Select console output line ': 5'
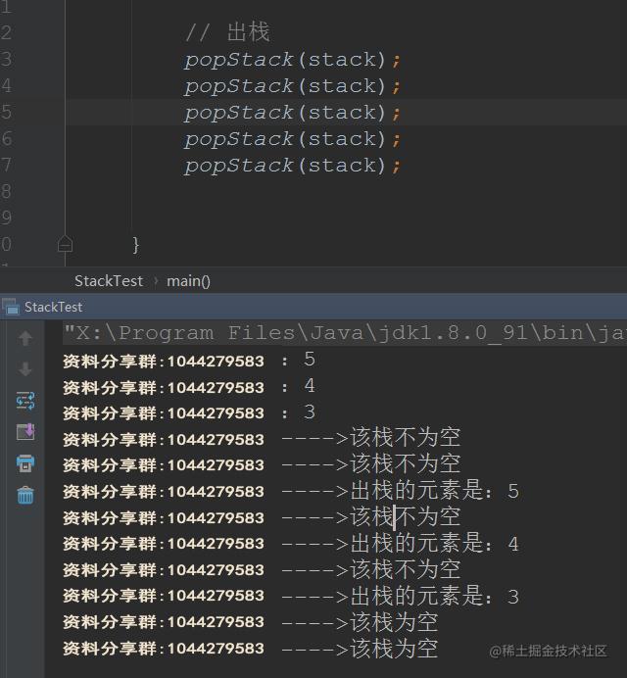Screen dimensions: 627x678 (189, 360)
